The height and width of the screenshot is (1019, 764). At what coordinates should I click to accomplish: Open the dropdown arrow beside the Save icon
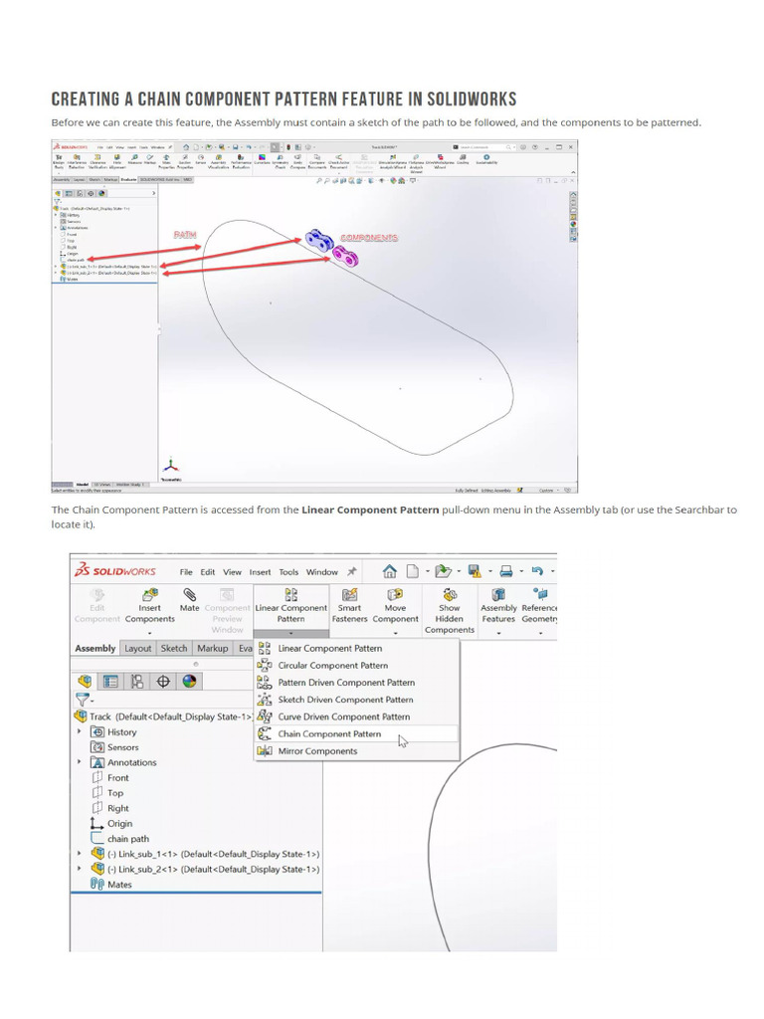[489, 572]
